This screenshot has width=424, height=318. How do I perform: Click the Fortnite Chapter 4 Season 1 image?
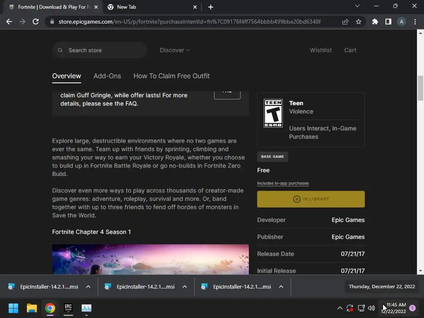150,259
